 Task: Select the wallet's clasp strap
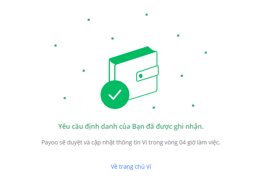147,74
